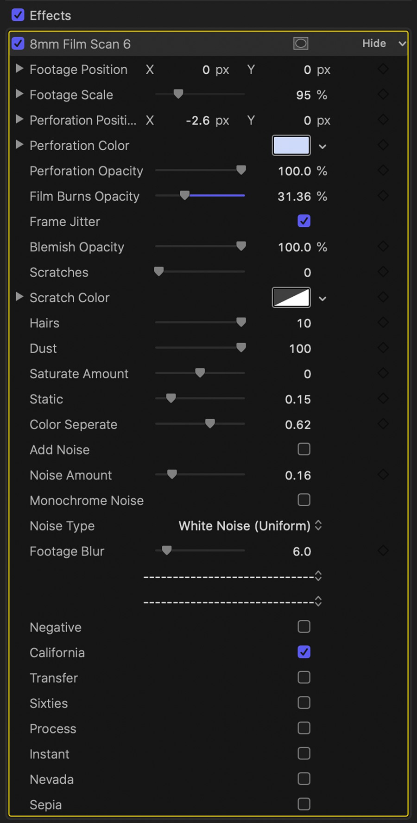Add a keyframe for Dust
This screenshot has height=823, width=417.
383,348
